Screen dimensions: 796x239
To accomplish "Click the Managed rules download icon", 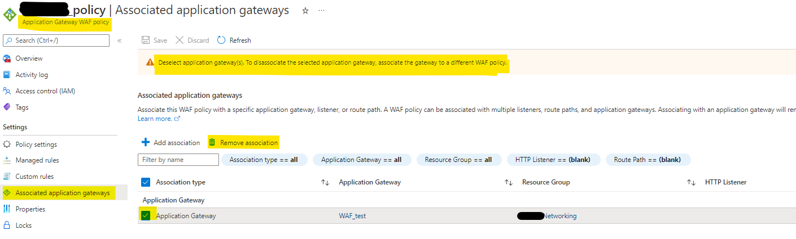I will coord(7,160).
